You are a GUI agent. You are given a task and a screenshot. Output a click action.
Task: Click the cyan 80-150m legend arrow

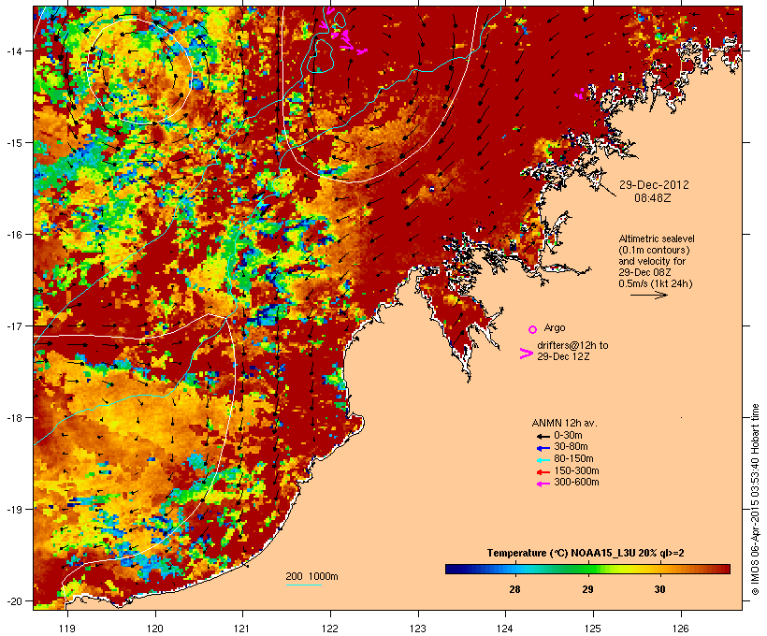(543, 460)
